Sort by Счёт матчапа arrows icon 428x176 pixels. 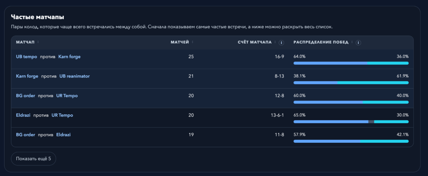click(275, 42)
